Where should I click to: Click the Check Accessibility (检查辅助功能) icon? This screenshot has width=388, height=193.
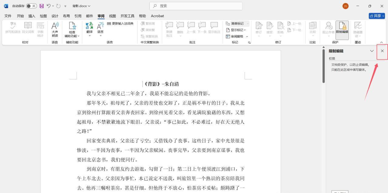(x=72, y=29)
